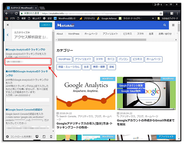The image size is (184, 144).
Task: Click the AMP tracking ID input field
Action: 28,100
